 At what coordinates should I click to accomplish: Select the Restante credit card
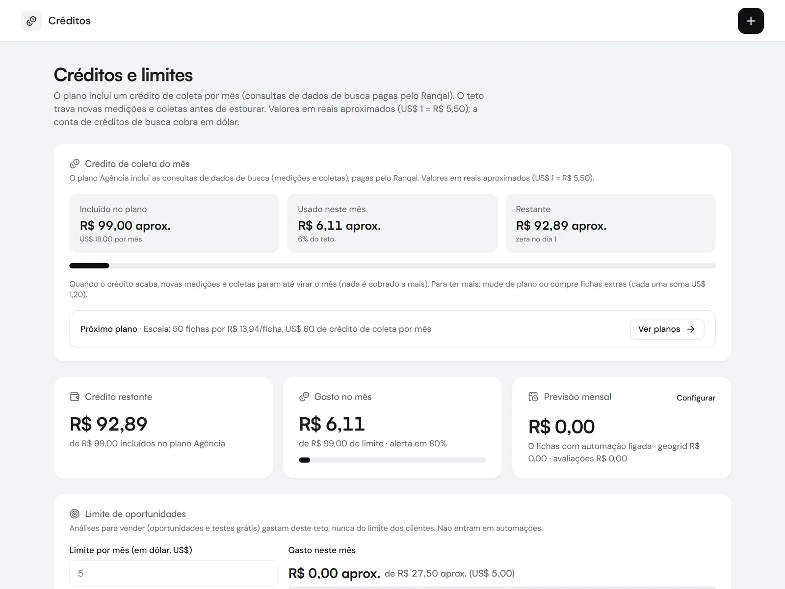610,223
